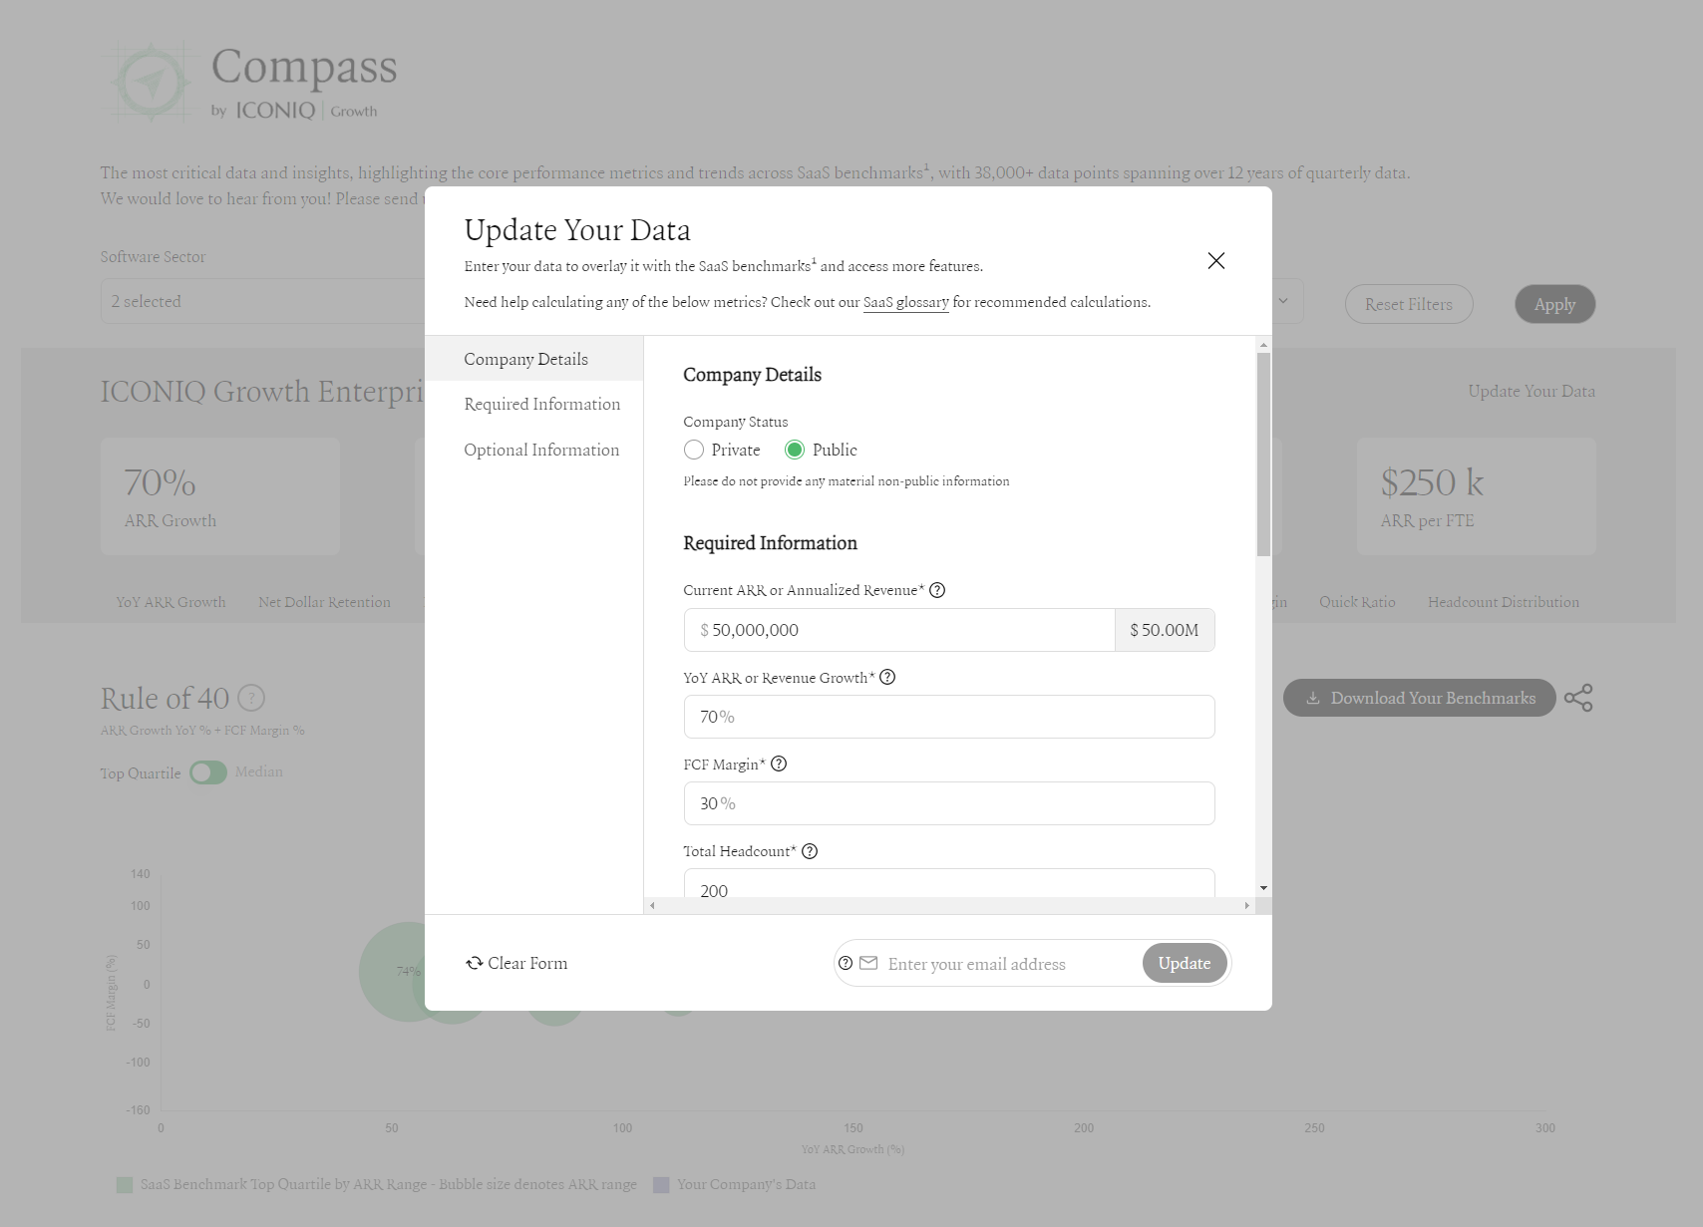Image resolution: width=1703 pixels, height=1227 pixels.
Task: Select the Public company status radio
Action: point(795,450)
